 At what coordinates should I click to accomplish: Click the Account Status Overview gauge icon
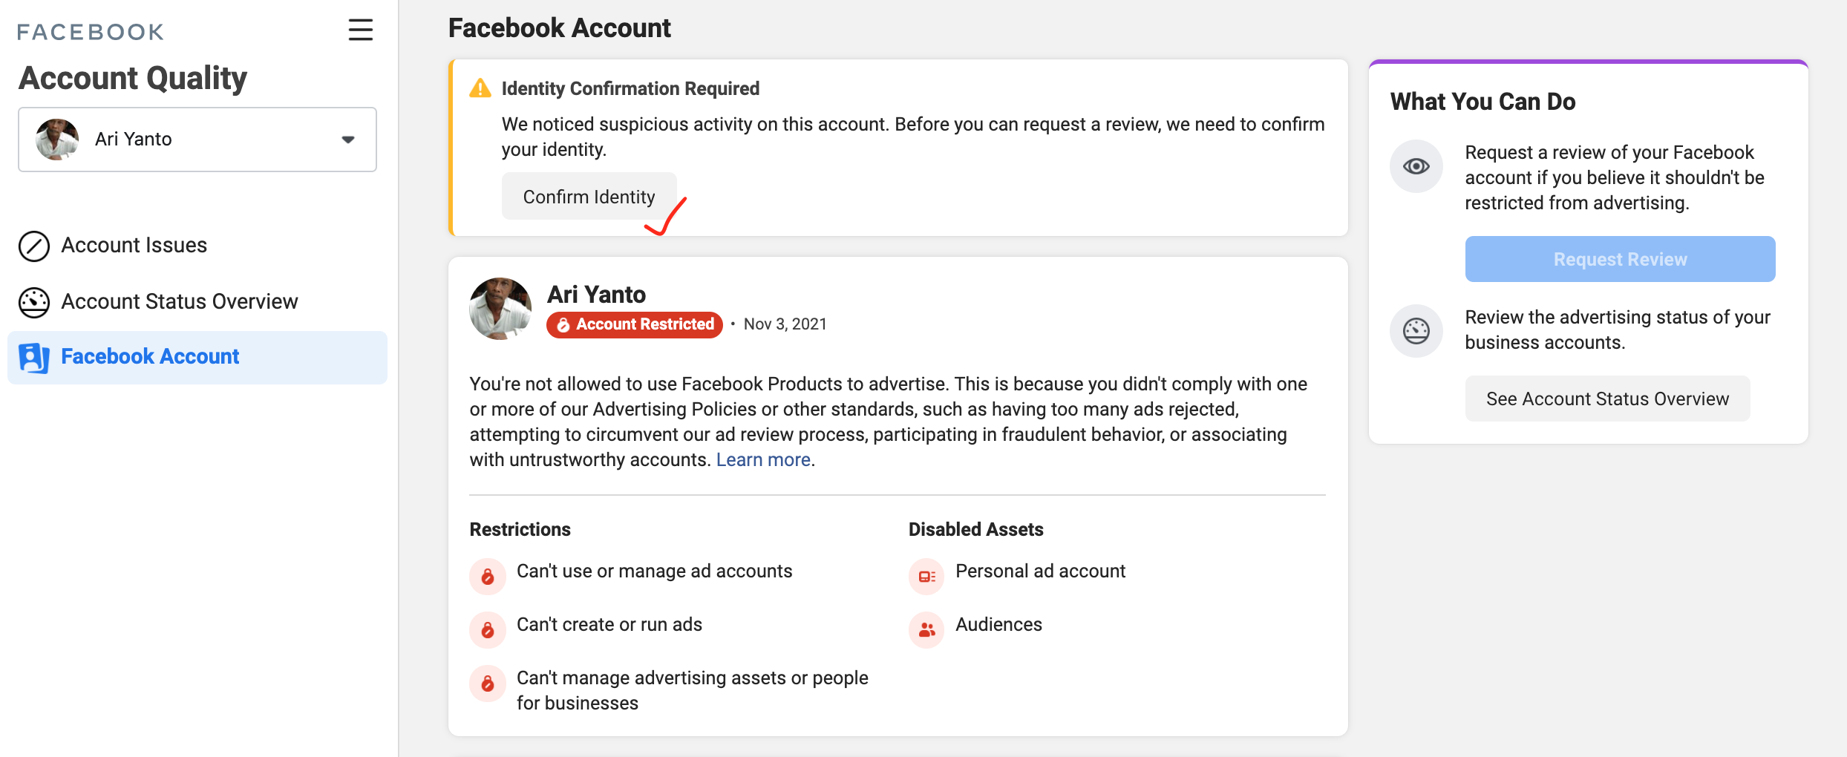coord(34,302)
